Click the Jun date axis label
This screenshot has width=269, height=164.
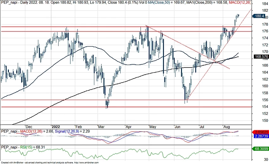point(178,127)
